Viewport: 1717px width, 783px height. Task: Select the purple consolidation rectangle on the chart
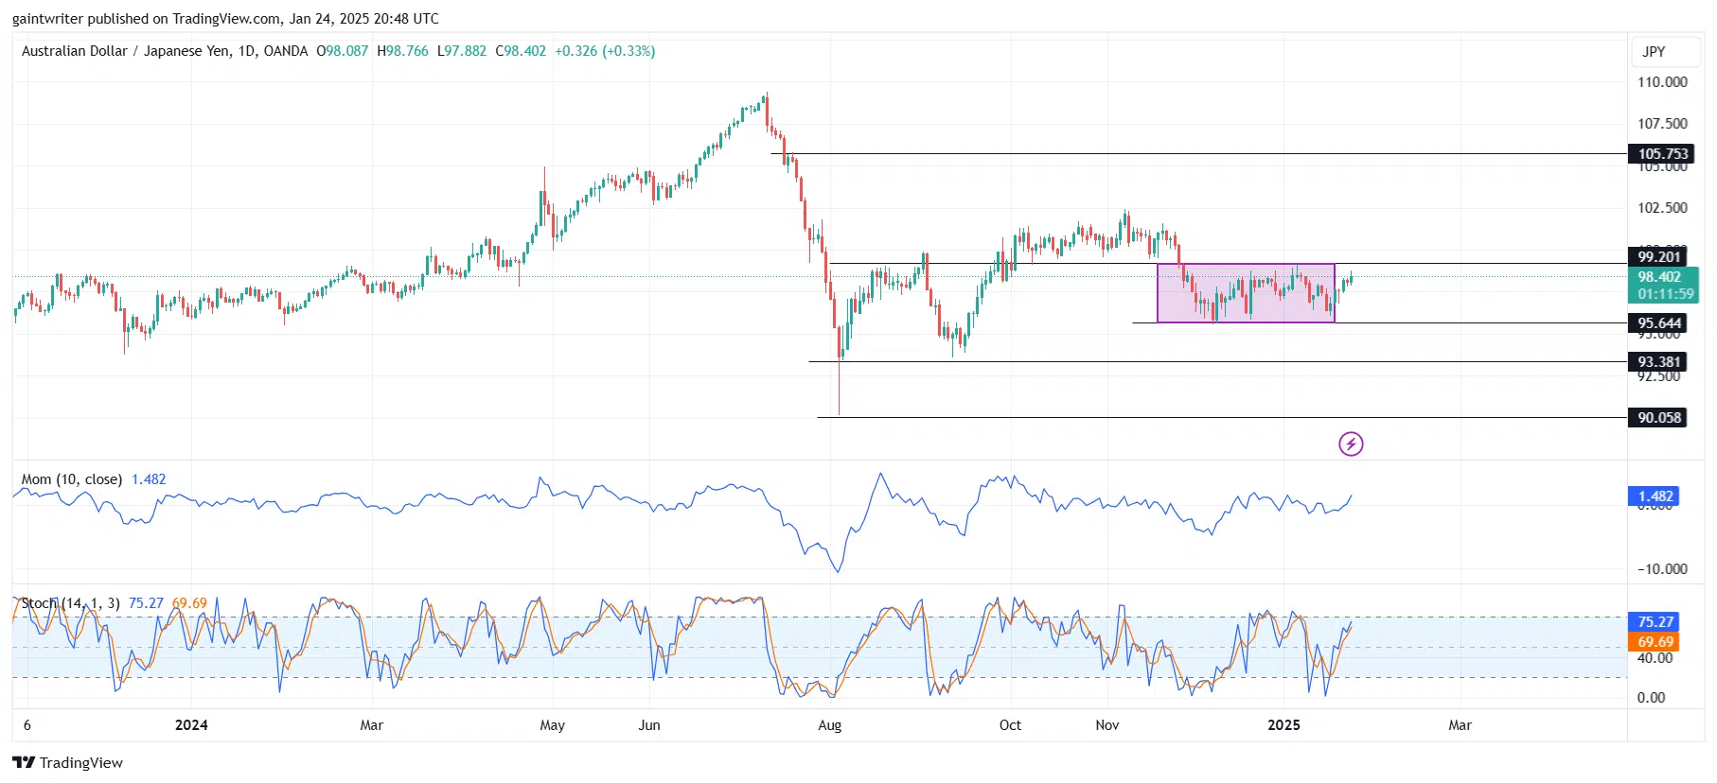click(1245, 293)
